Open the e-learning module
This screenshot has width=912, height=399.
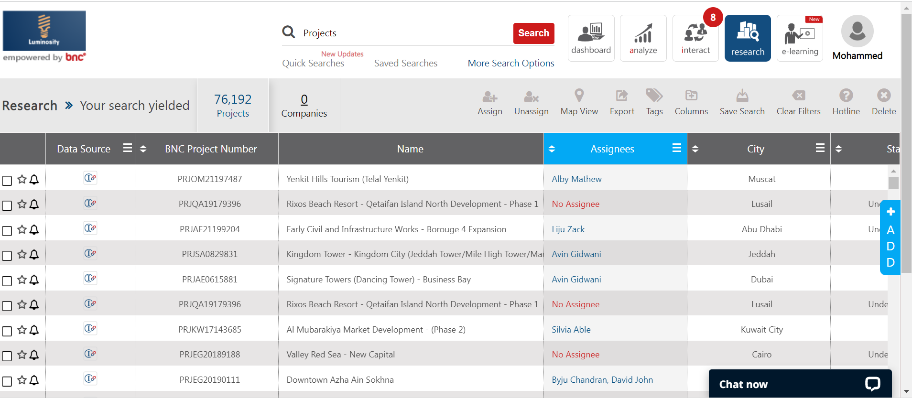[x=800, y=38]
